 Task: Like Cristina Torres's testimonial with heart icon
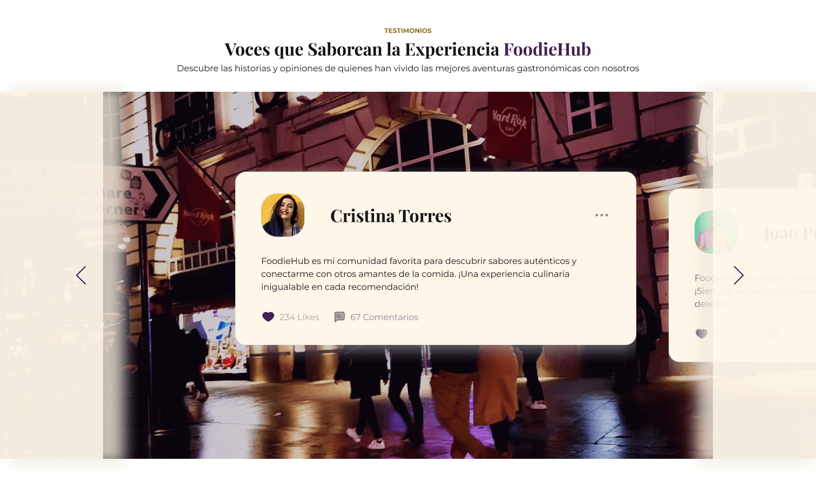coord(268,317)
